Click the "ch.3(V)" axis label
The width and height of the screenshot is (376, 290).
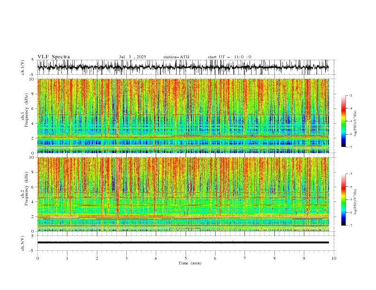point(23,243)
